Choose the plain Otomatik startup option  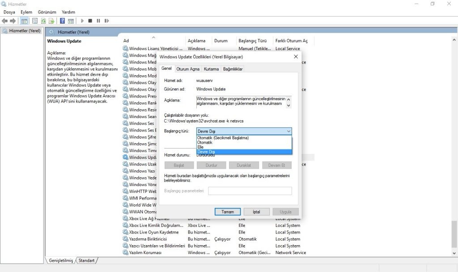(244, 142)
